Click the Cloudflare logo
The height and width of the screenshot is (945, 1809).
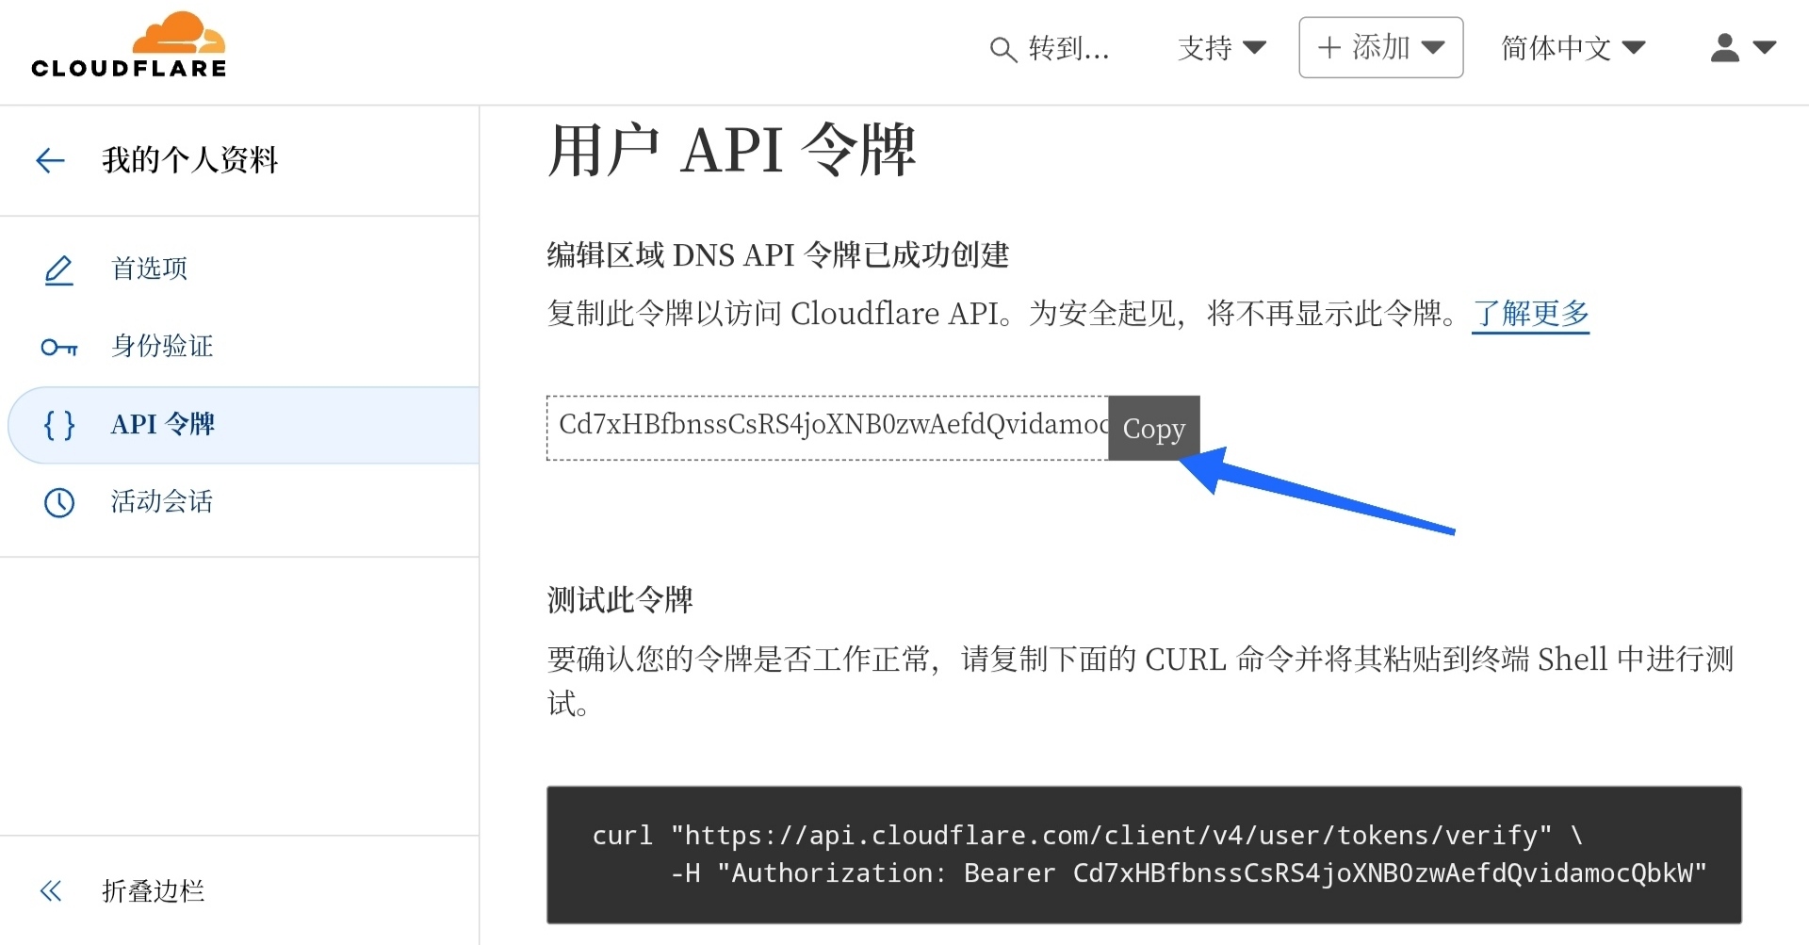tap(129, 45)
